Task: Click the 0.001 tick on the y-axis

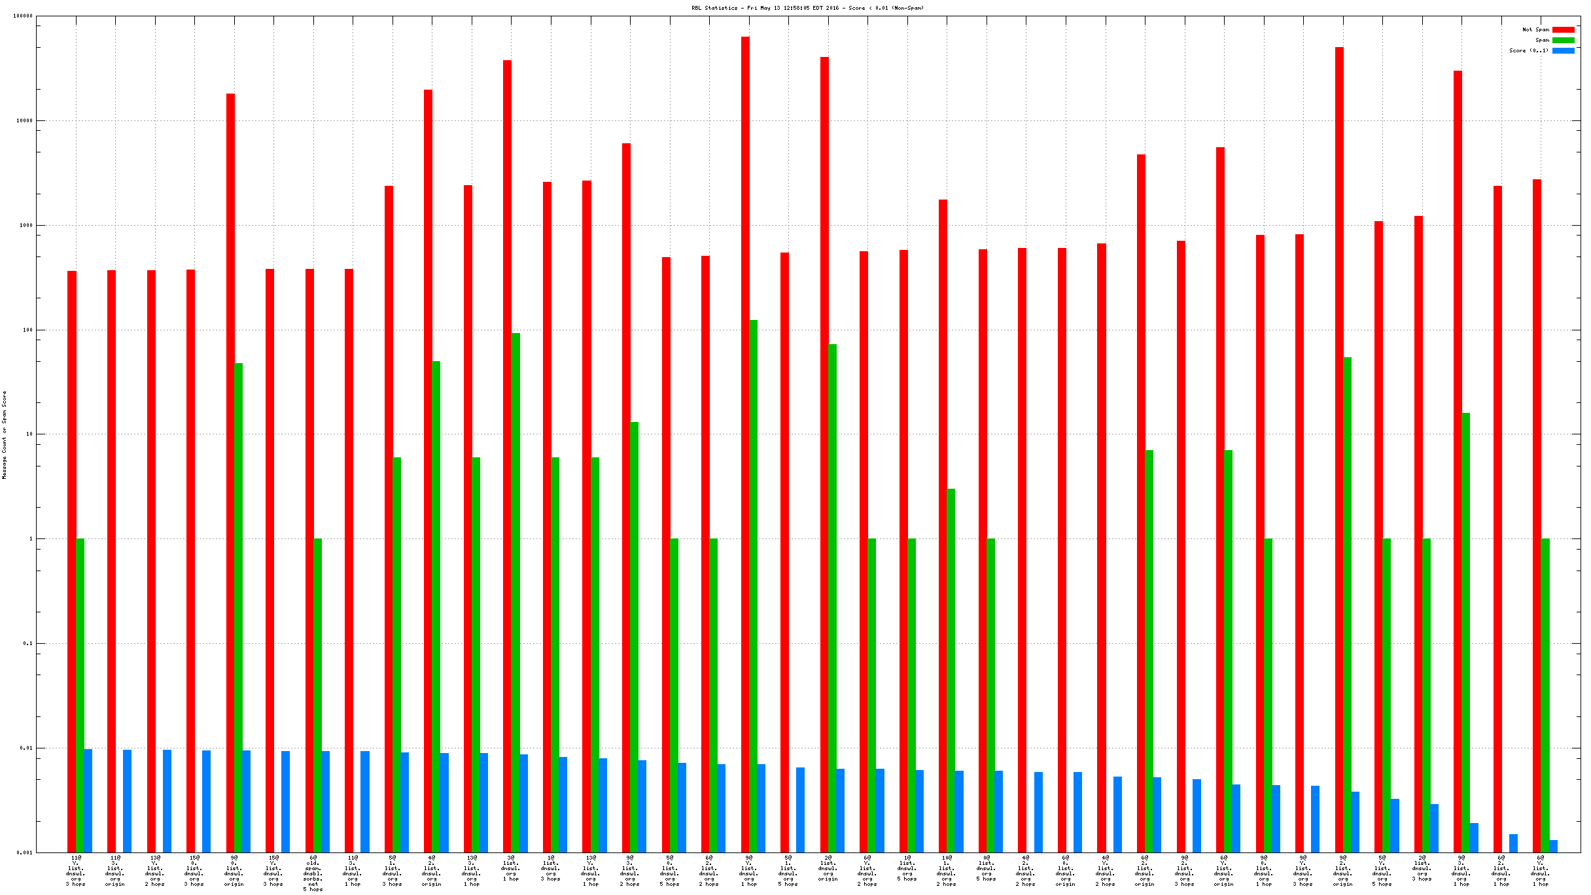Action: coord(24,852)
